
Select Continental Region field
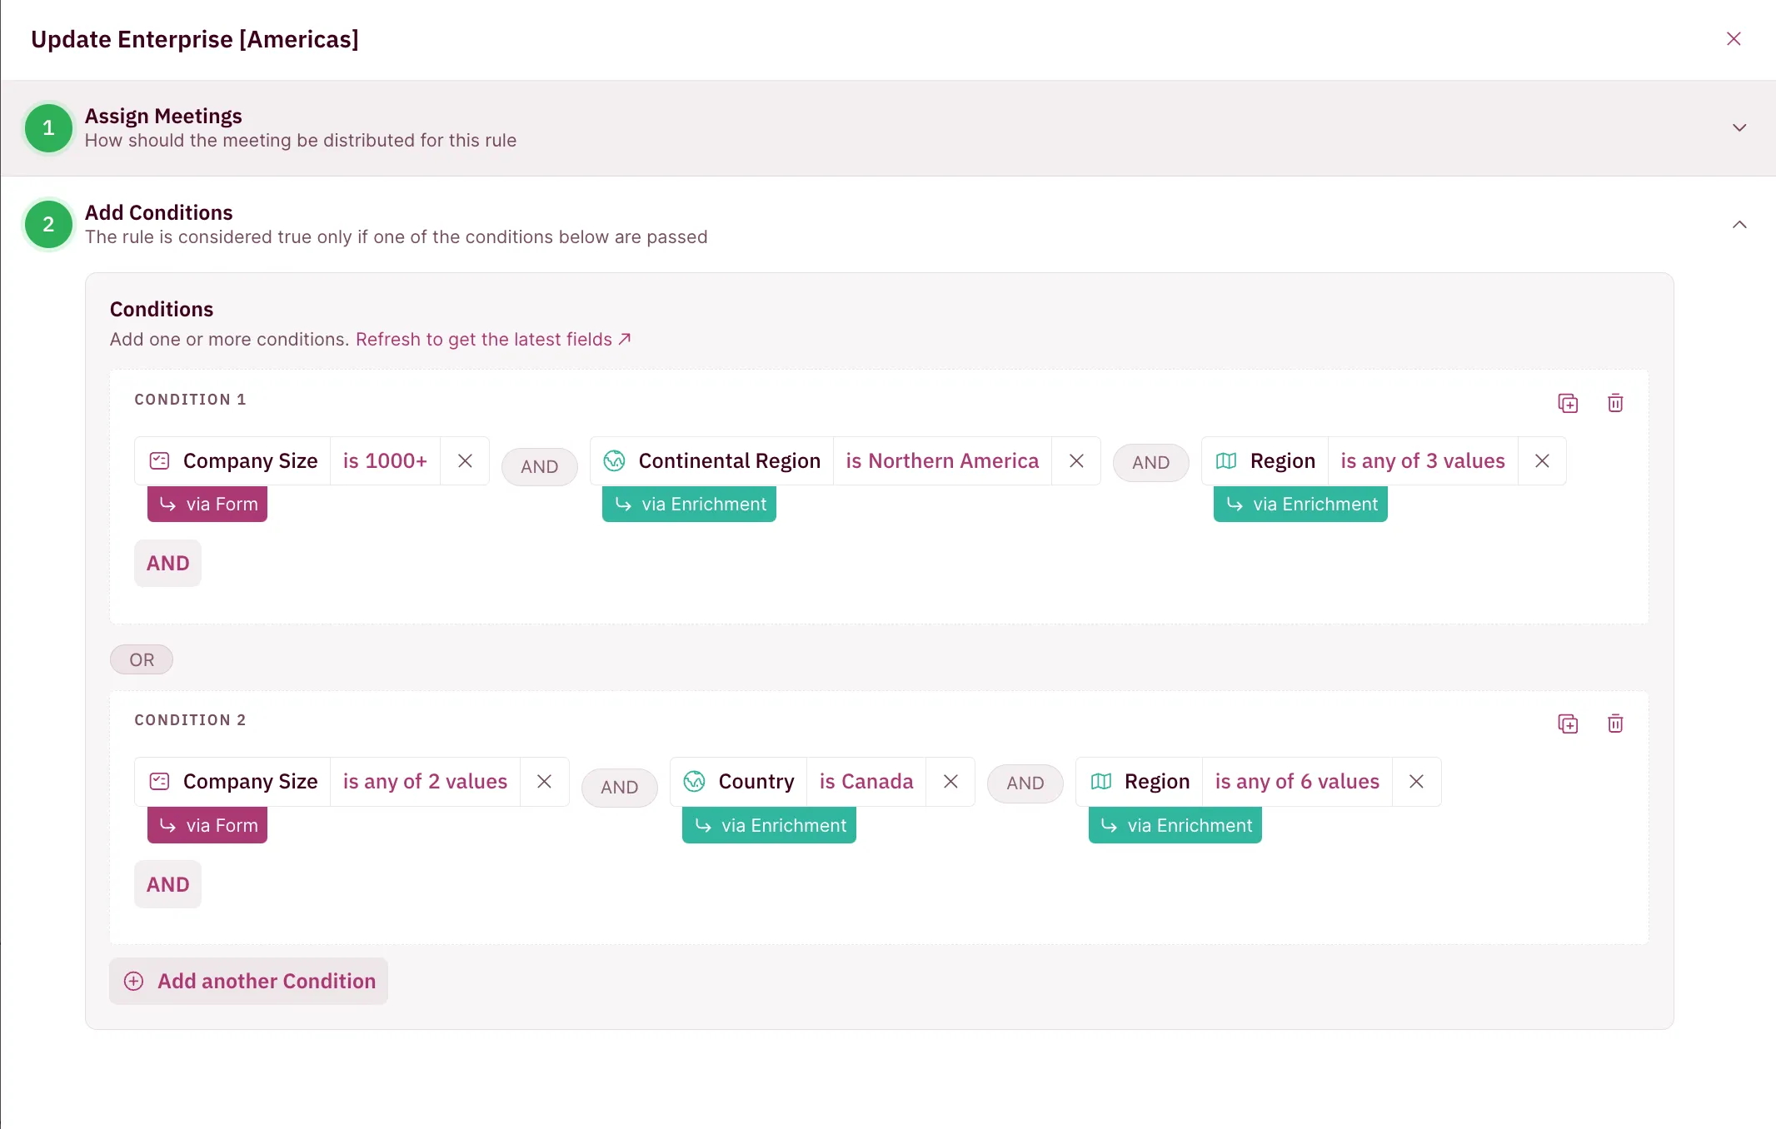coord(712,460)
